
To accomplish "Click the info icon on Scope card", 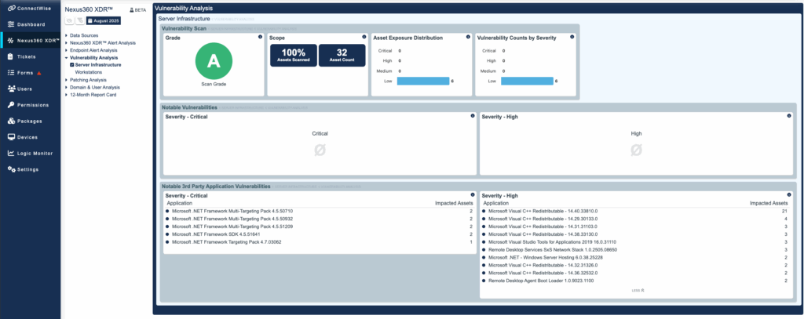I will 364,37.
